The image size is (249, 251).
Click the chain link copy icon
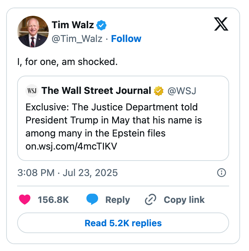click(x=151, y=200)
